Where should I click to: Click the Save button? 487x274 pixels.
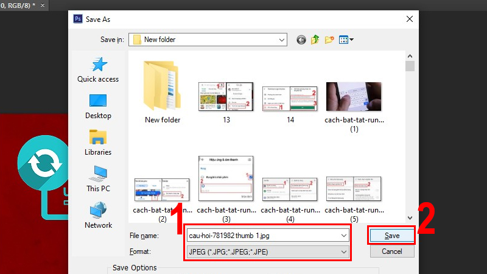392,236
